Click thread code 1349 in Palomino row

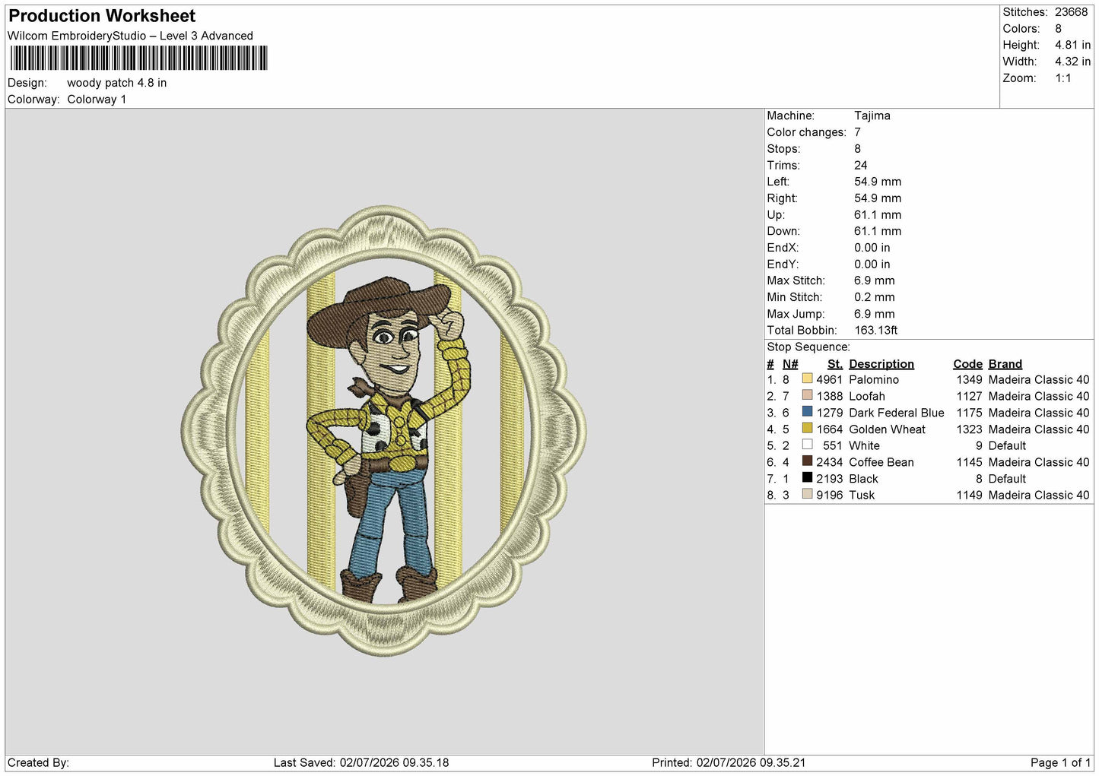(x=969, y=379)
